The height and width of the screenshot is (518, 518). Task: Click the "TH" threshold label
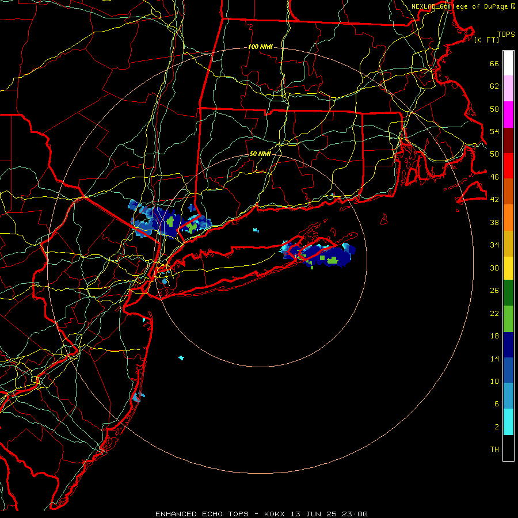(x=494, y=450)
